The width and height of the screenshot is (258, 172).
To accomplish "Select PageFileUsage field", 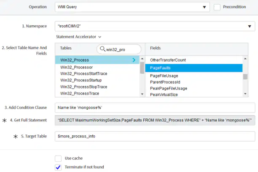I will click(164, 76).
